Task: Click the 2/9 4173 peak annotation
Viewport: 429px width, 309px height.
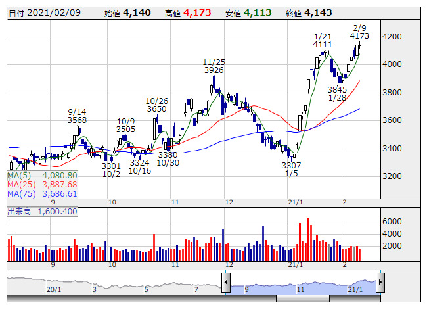Action: pos(359,32)
